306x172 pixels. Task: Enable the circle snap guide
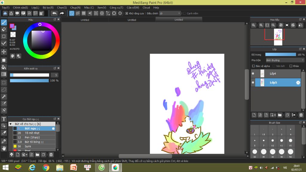pos(102,13)
